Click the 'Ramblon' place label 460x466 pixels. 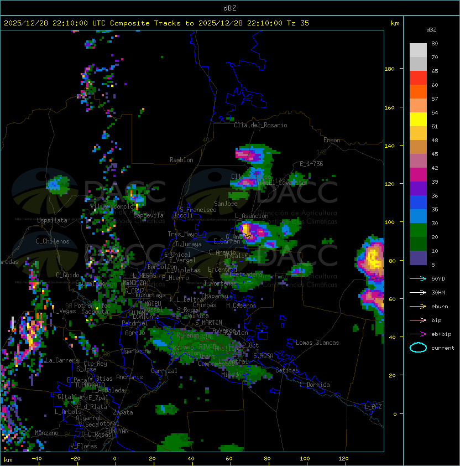[x=181, y=160]
